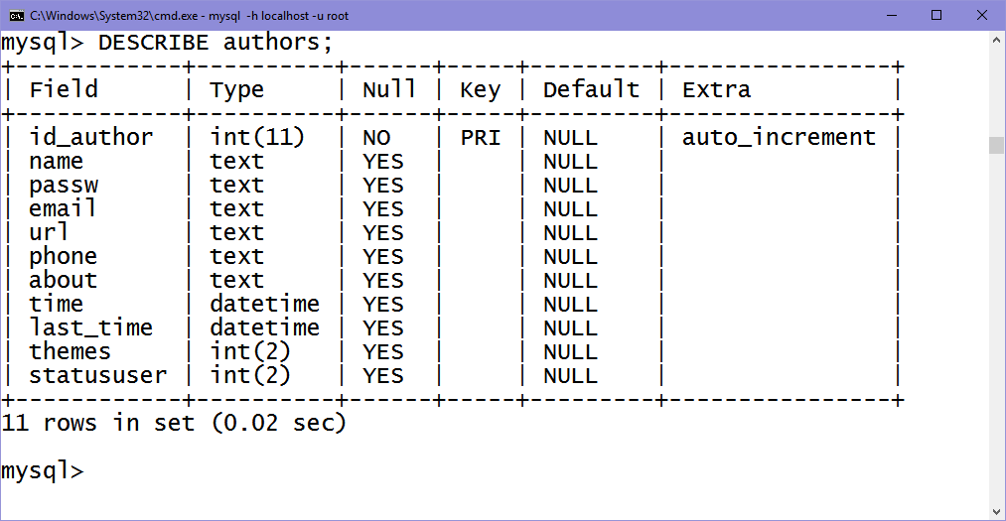Click the vertical scrollbar thumb
Viewport: 1006px width, 521px height.
pos(996,145)
